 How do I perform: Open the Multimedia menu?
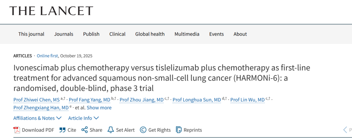click(x=187, y=34)
